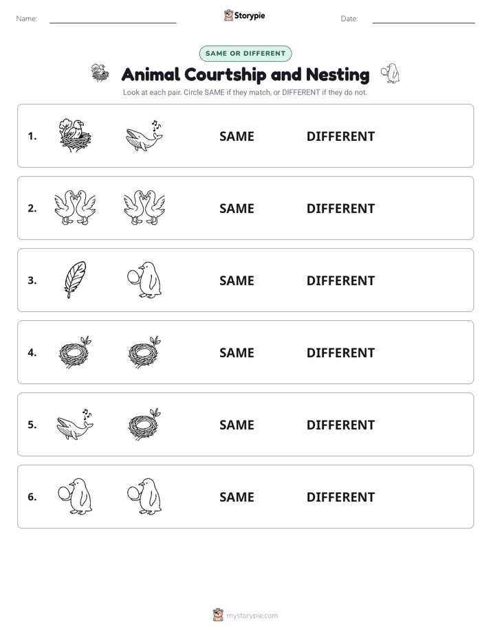Choose DIFFERENT for question 3

(x=340, y=280)
